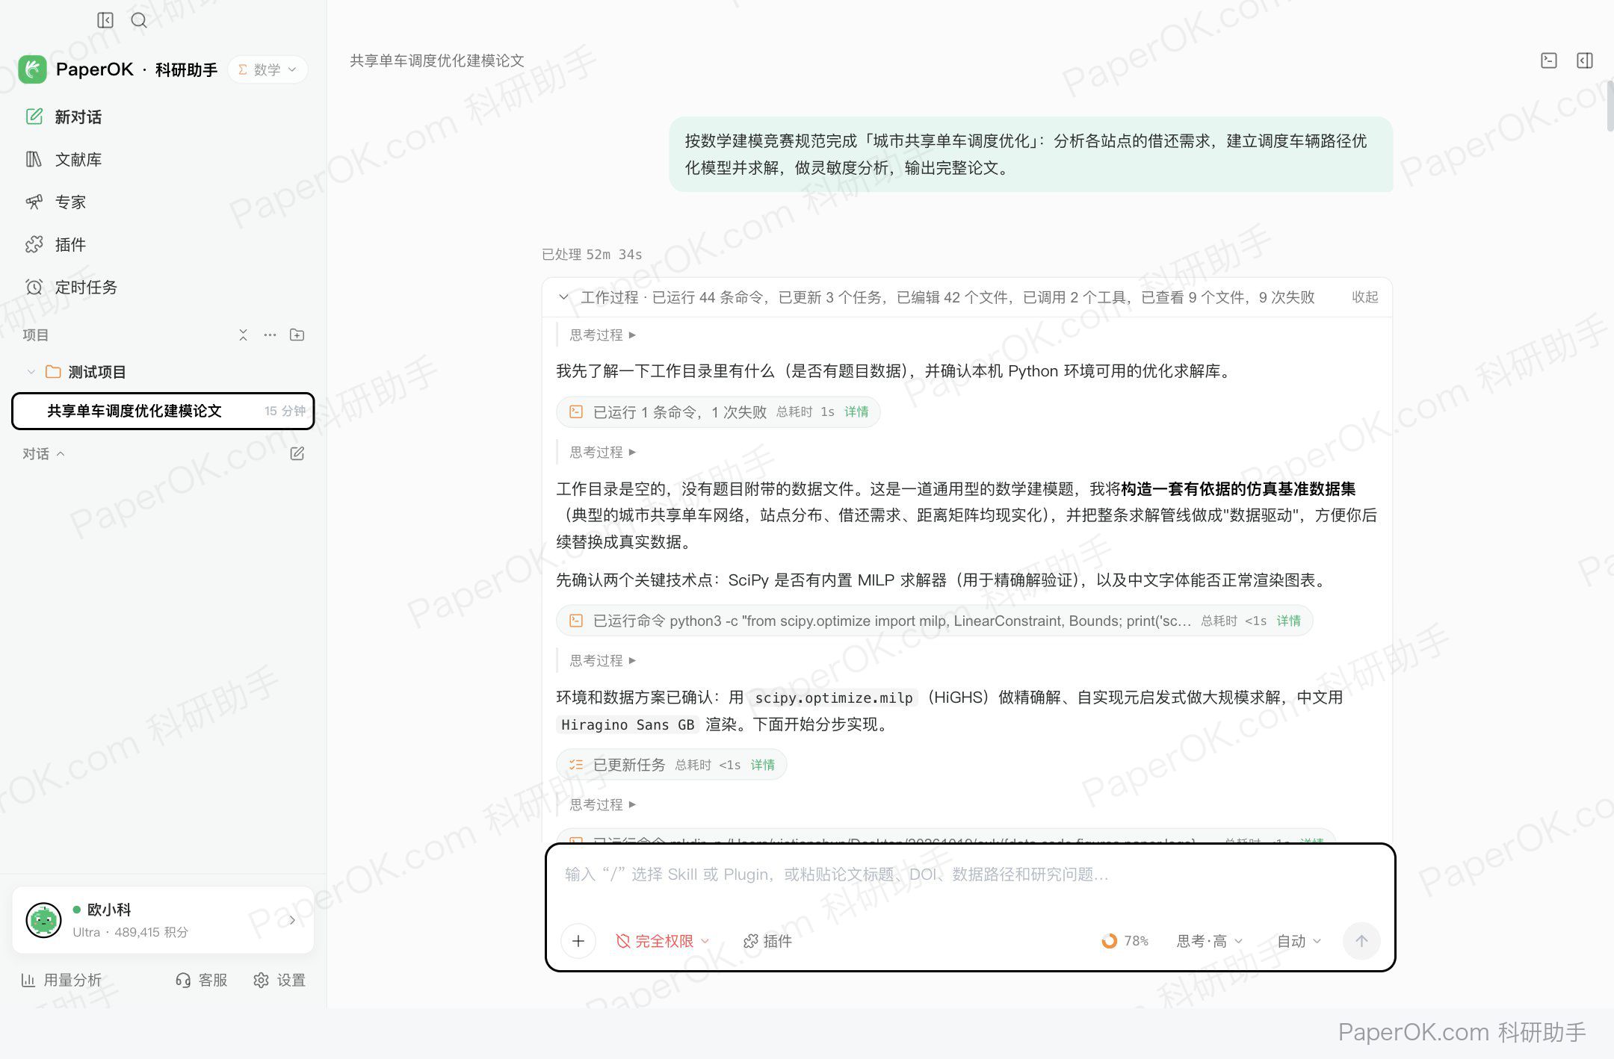Image resolution: width=1614 pixels, height=1059 pixels.
Task: Click the 78% context usage indicator
Action: (x=1125, y=941)
